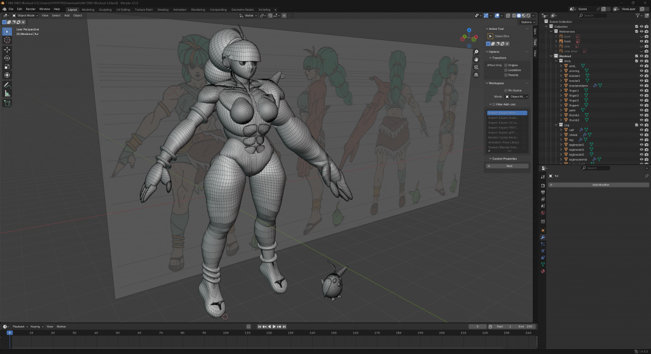Pick the Scale tool
The width and height of the screenshot is (651, 354).
point(8,67)
